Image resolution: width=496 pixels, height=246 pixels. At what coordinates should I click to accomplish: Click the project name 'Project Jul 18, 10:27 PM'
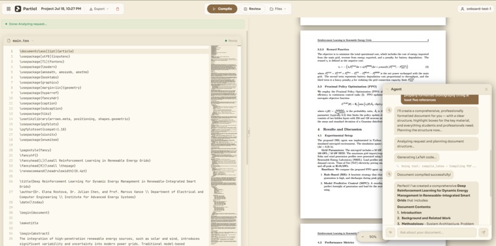point(61,9)
